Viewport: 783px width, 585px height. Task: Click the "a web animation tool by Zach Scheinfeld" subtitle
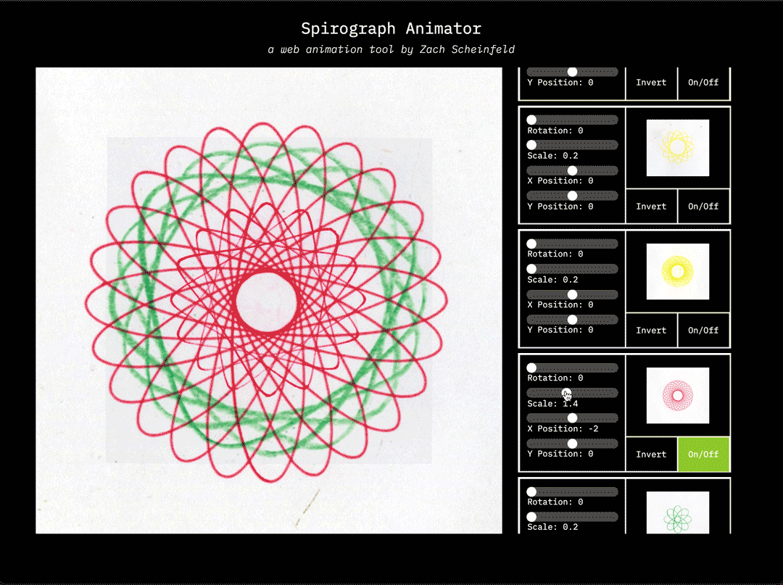(391, 49)
